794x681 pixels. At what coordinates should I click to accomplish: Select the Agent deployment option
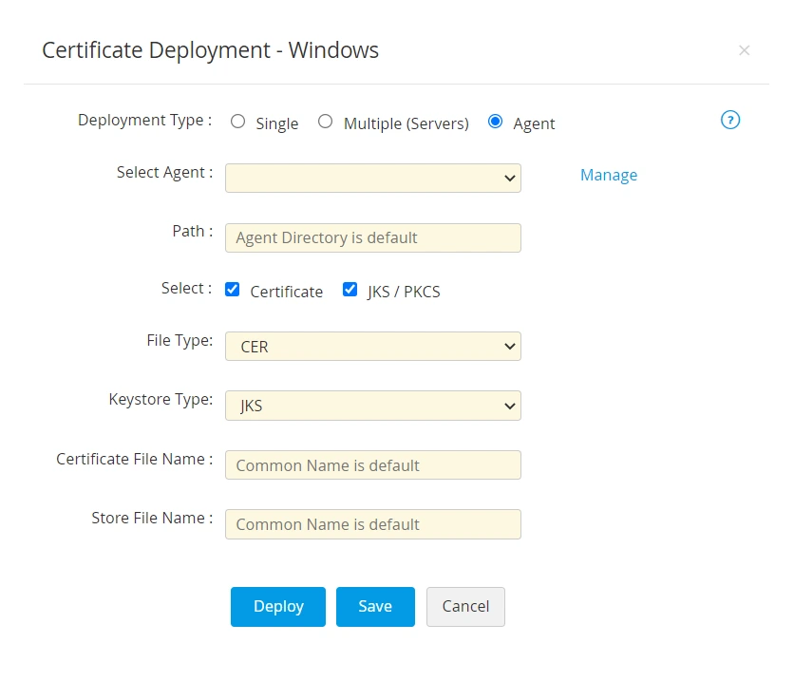(495, 121)
